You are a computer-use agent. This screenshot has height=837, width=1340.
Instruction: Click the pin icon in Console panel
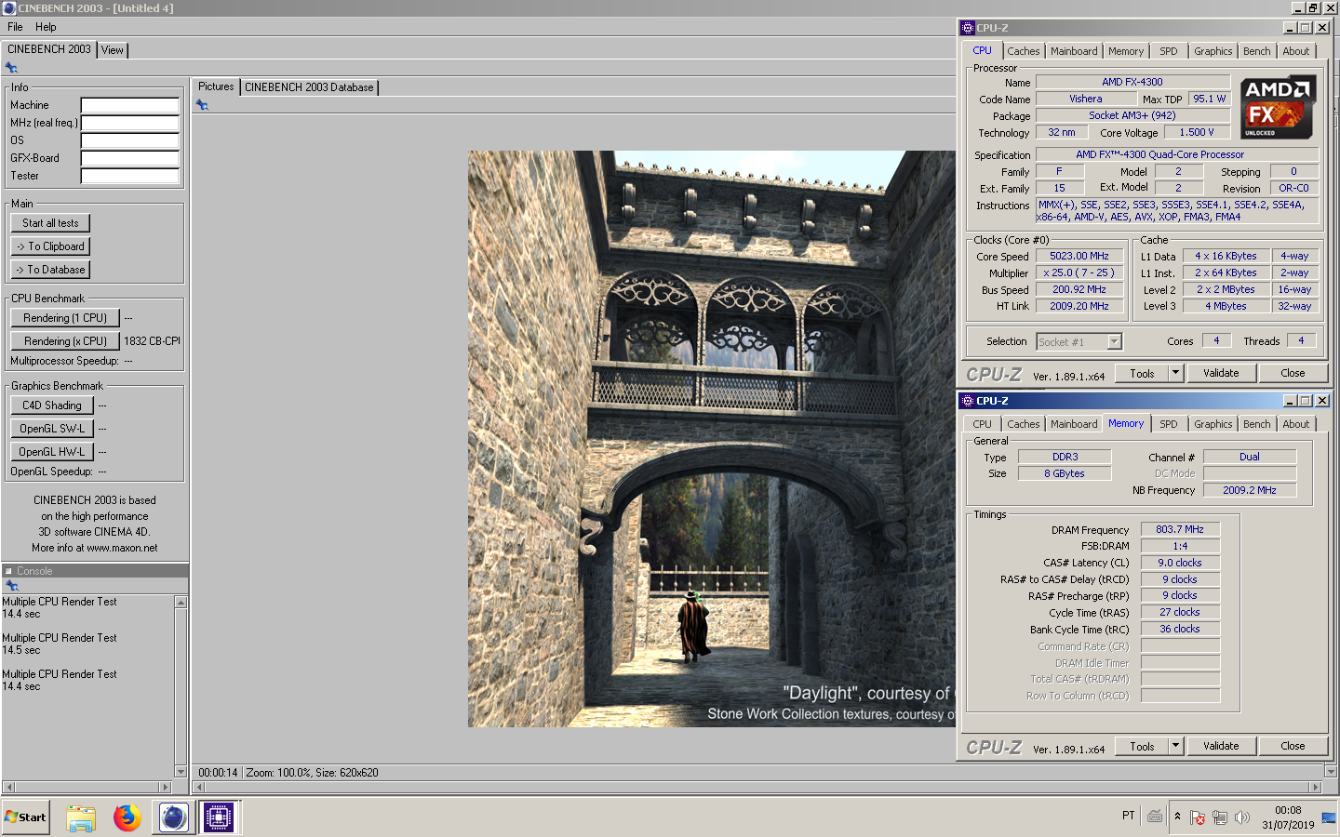(x=12, y=586)
